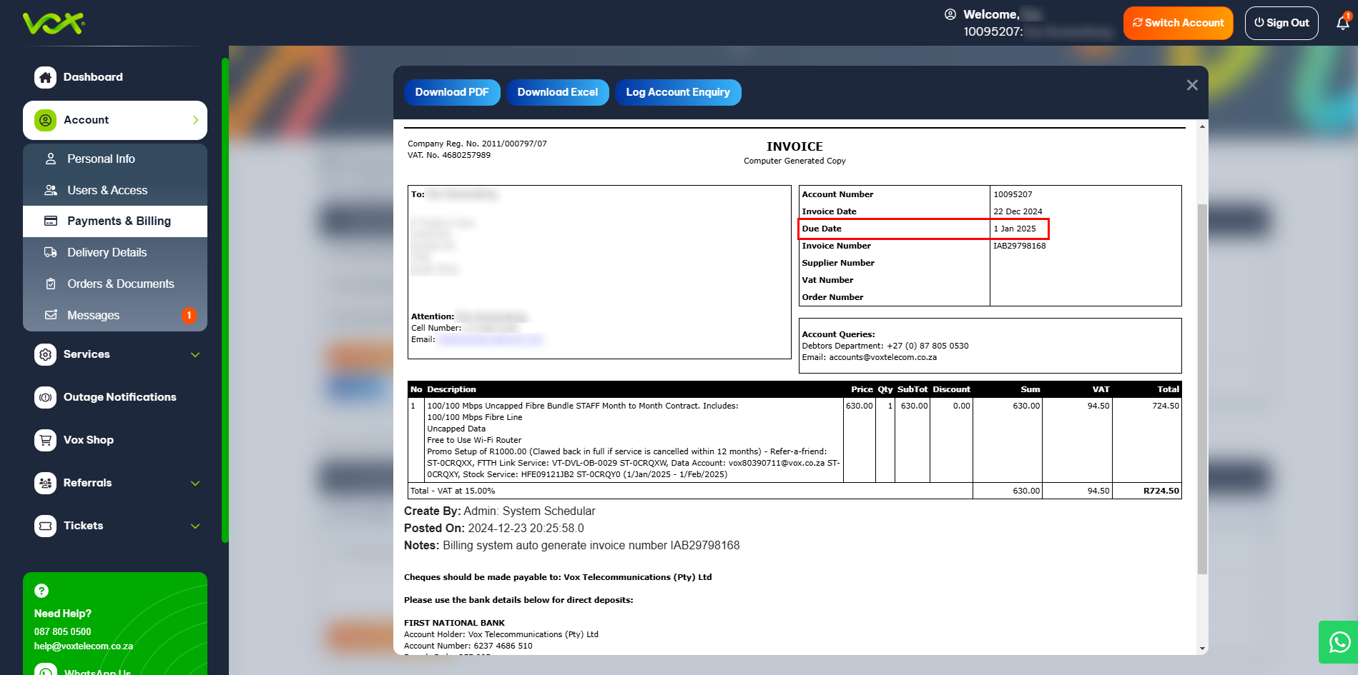Click the Vox Shop cart icon

(x=46, y=440)
